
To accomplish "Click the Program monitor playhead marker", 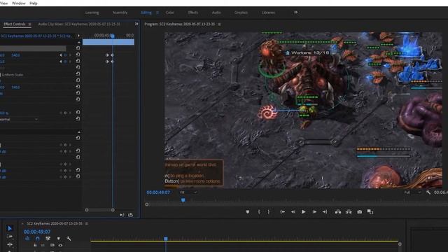I will 183,200.
